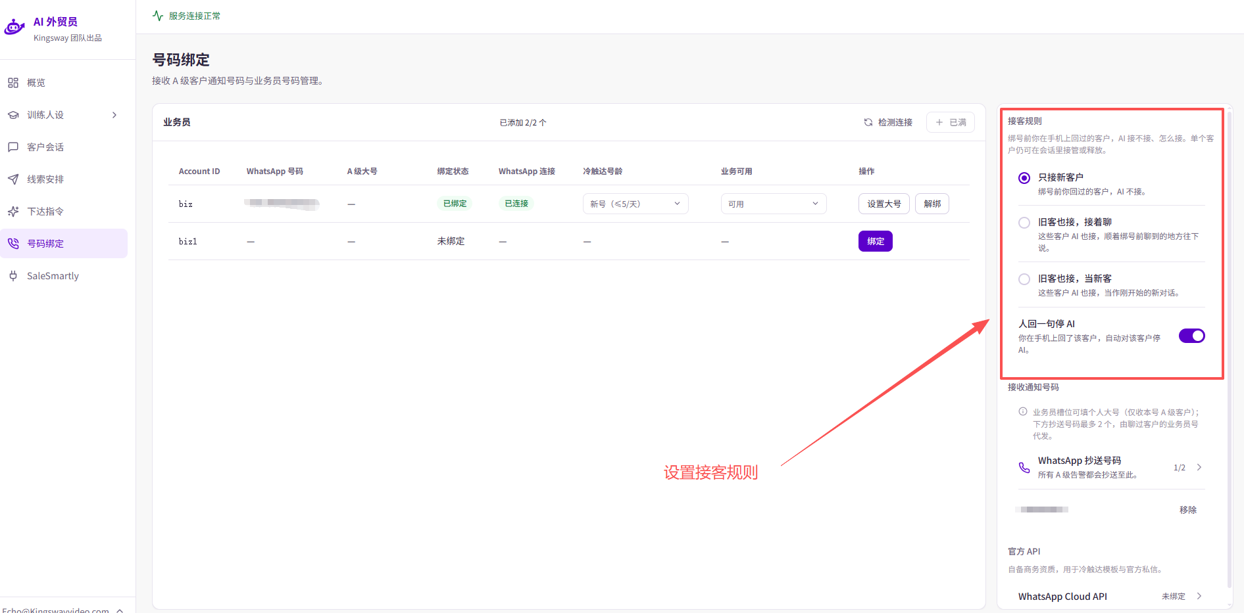Click the right panel vertical scrollbar
The width and height of the screenshot is (1244, 613).
1230,348
